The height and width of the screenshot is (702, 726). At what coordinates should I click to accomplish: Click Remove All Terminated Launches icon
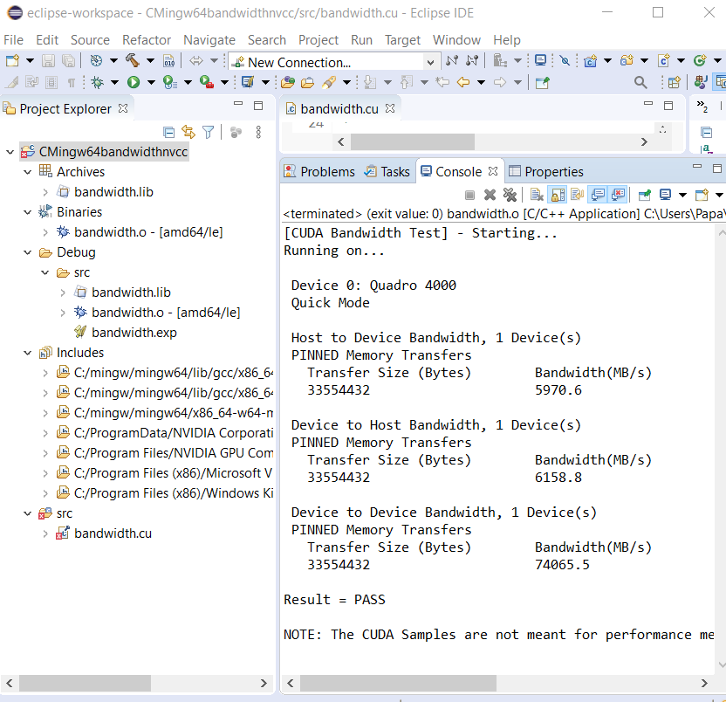pyautogui.click(x=510, y=195)
